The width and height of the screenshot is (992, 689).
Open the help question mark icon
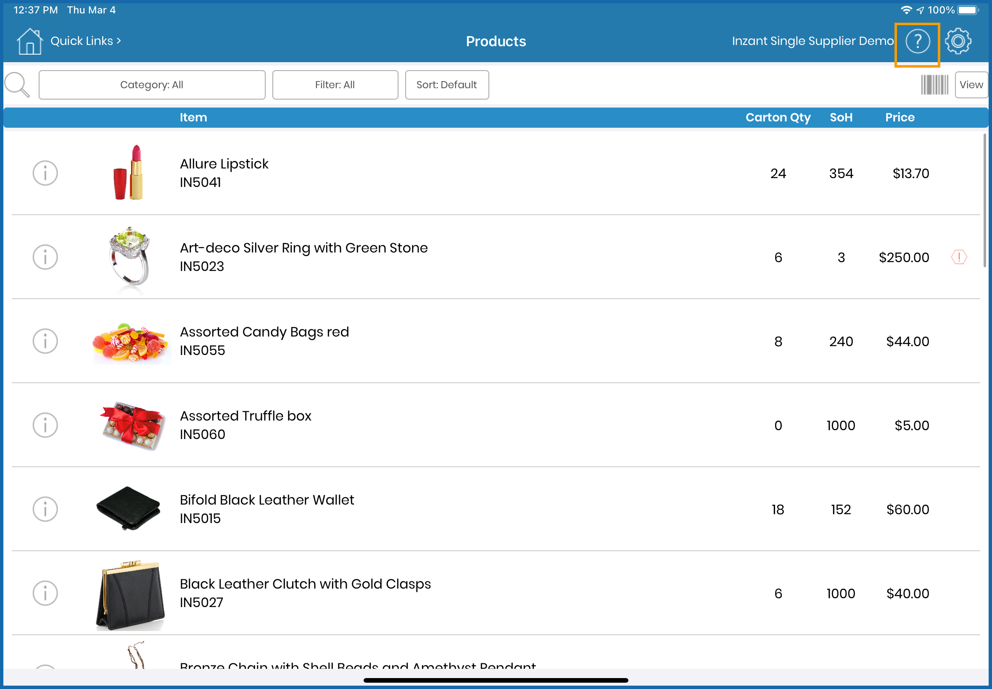pos(917,42)
